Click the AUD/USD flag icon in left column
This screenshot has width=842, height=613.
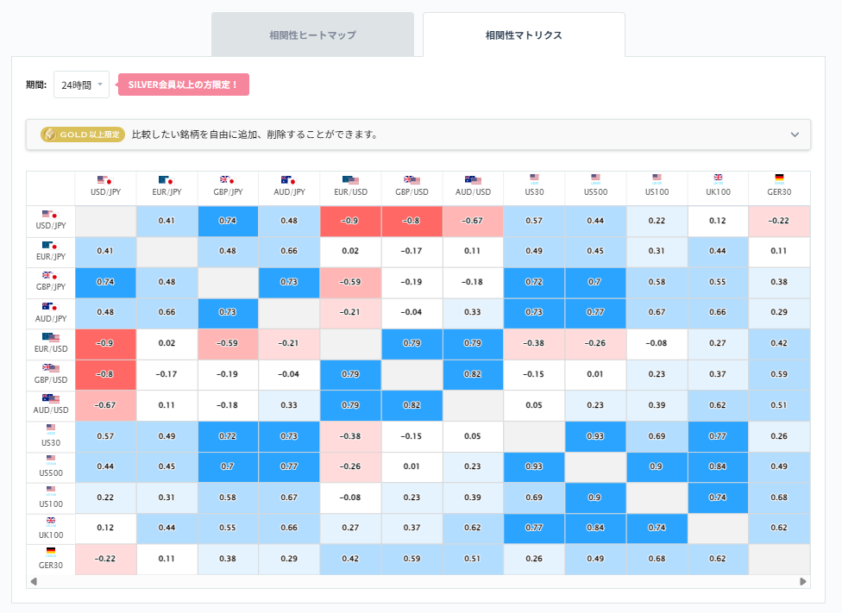51,398
